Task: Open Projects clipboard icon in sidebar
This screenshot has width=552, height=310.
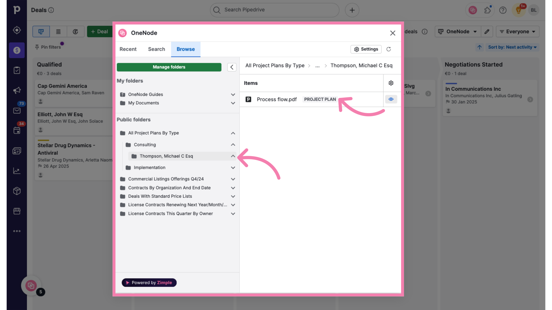Action: tap(17, 70)
